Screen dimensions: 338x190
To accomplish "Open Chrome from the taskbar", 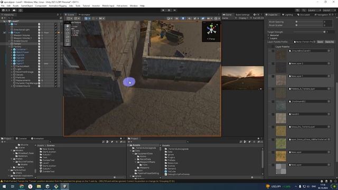I will point(22,186).
